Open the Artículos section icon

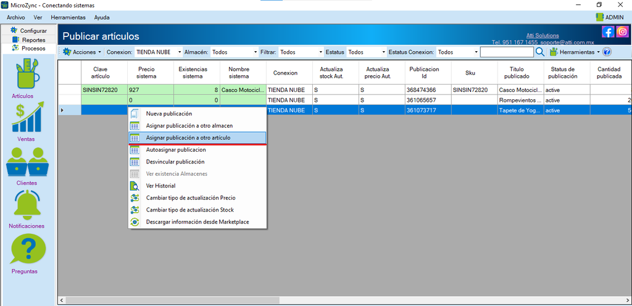[x=28, y=75]
